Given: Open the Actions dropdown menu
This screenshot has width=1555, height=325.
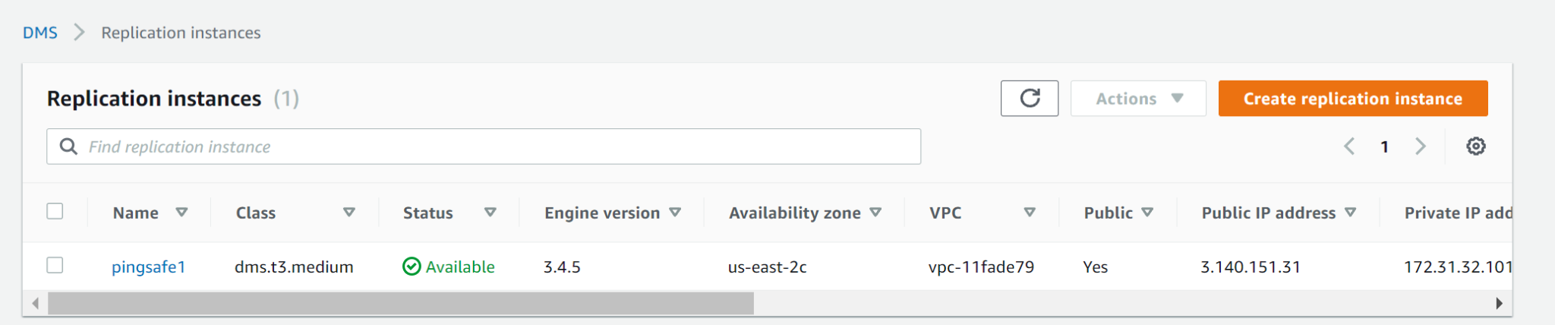Looking at the screenshot, I should pos(1138,99).
